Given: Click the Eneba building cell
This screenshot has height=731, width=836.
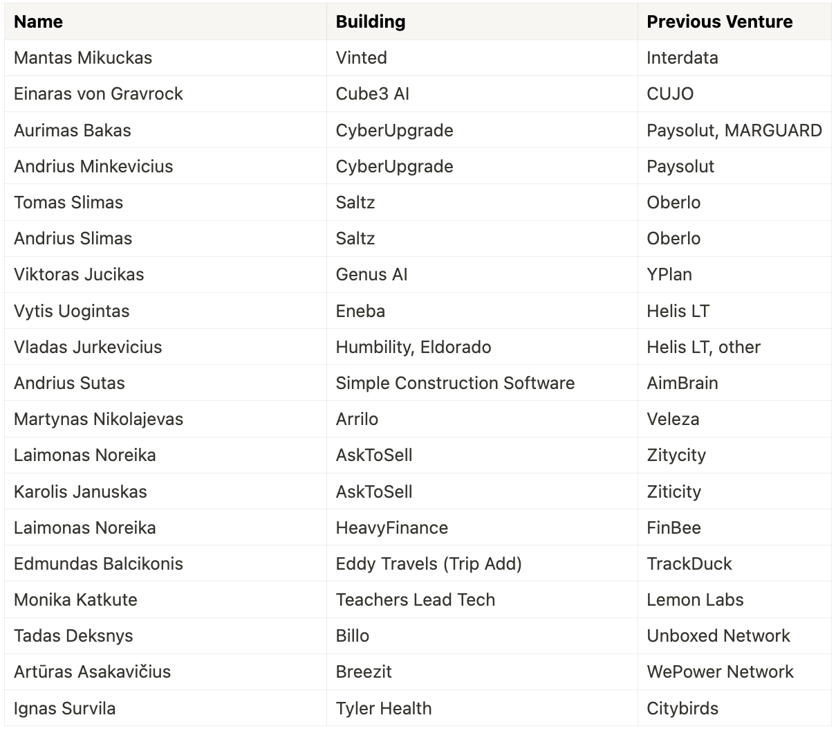Looking at the screenshot, I should (x=482, y=311).
